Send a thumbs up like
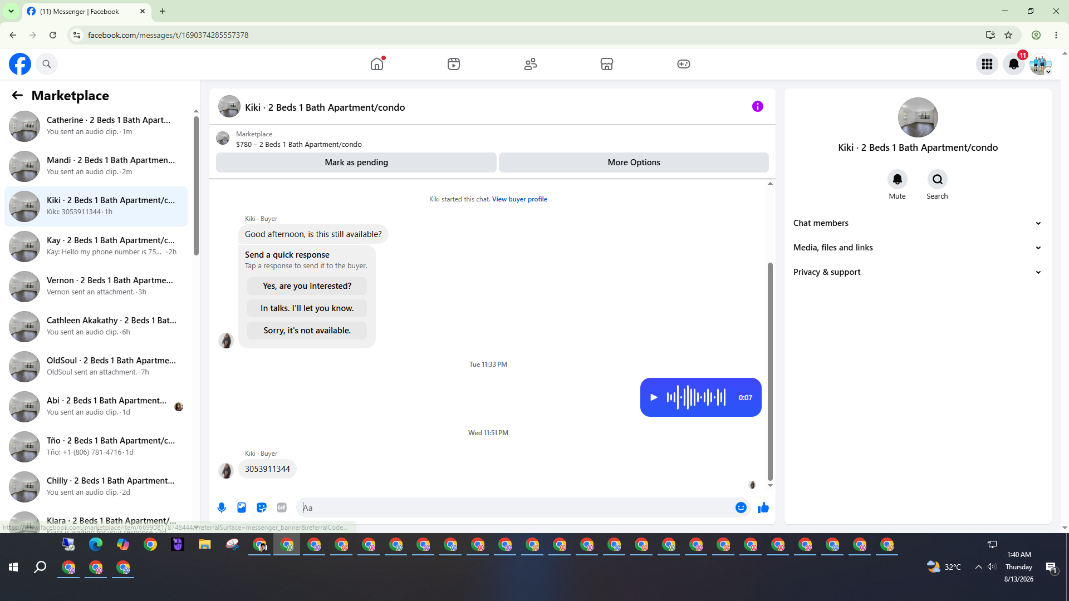Viewport: 1069px width, 601px height. click(x=763, y=508)
